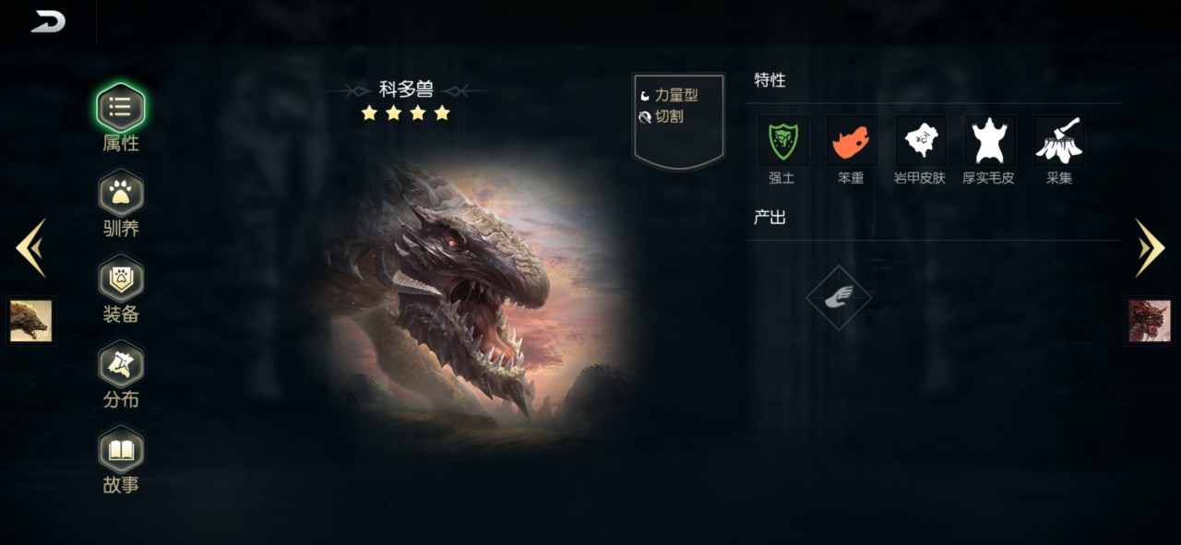Viewport: 1181px width, 545px height.
Task: Click the orange 笨重 trait icon
Action: pyautogui.click(x=852, y=141)
